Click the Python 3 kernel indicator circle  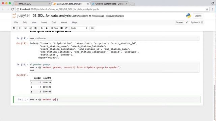[202, 23]
